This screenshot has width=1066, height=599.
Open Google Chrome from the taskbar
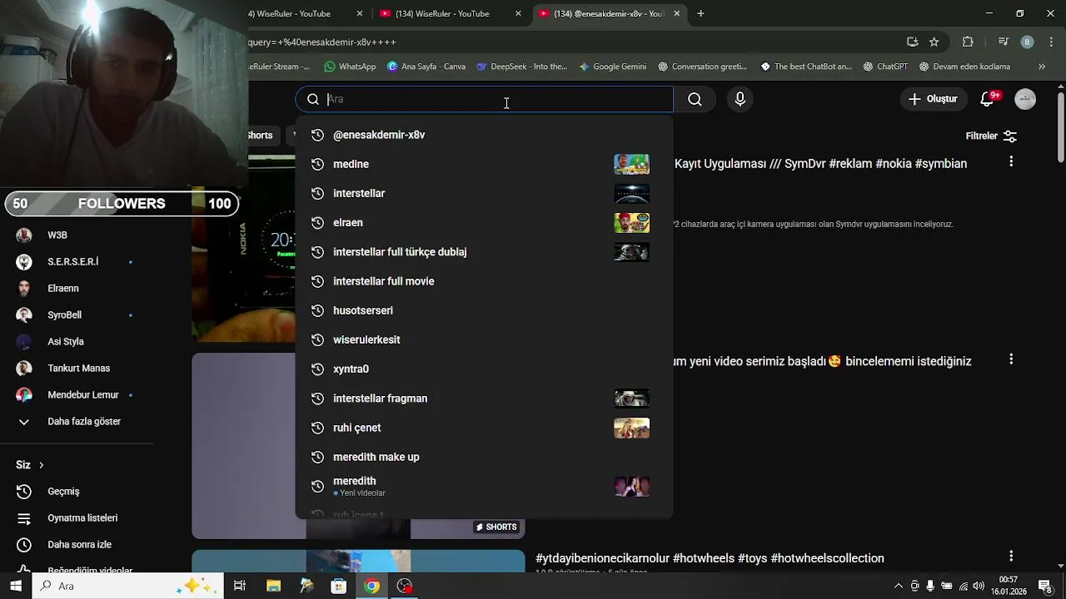coord(371,586)
